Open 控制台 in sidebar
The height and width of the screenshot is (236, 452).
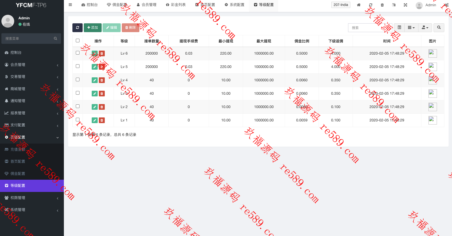tap(32, 53)
